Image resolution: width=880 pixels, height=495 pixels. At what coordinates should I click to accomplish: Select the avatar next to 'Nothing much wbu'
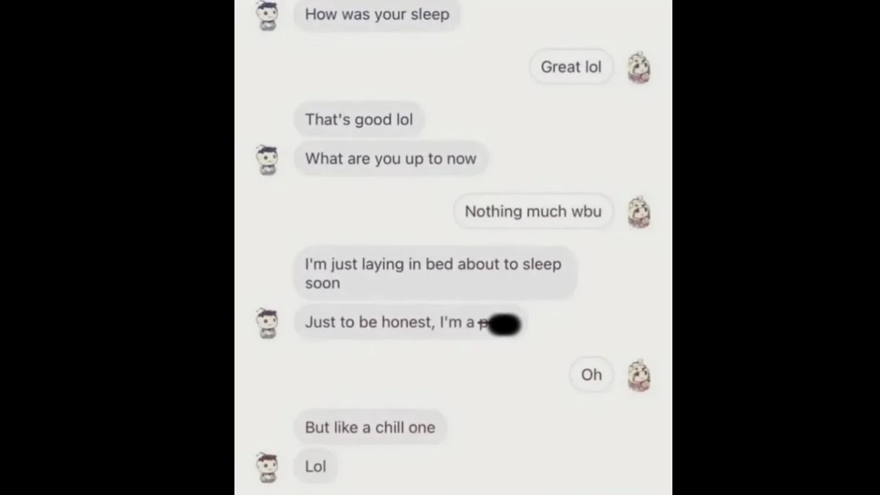point(639,212)
